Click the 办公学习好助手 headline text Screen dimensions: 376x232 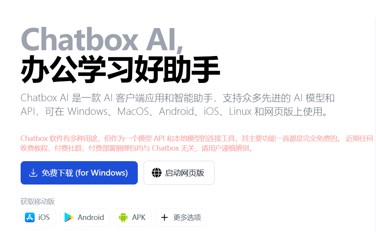[x=120, y=69]
